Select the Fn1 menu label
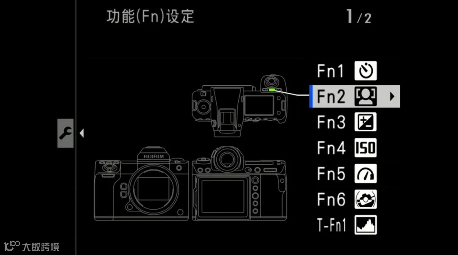458x255 pixels. tap(330, 71)
